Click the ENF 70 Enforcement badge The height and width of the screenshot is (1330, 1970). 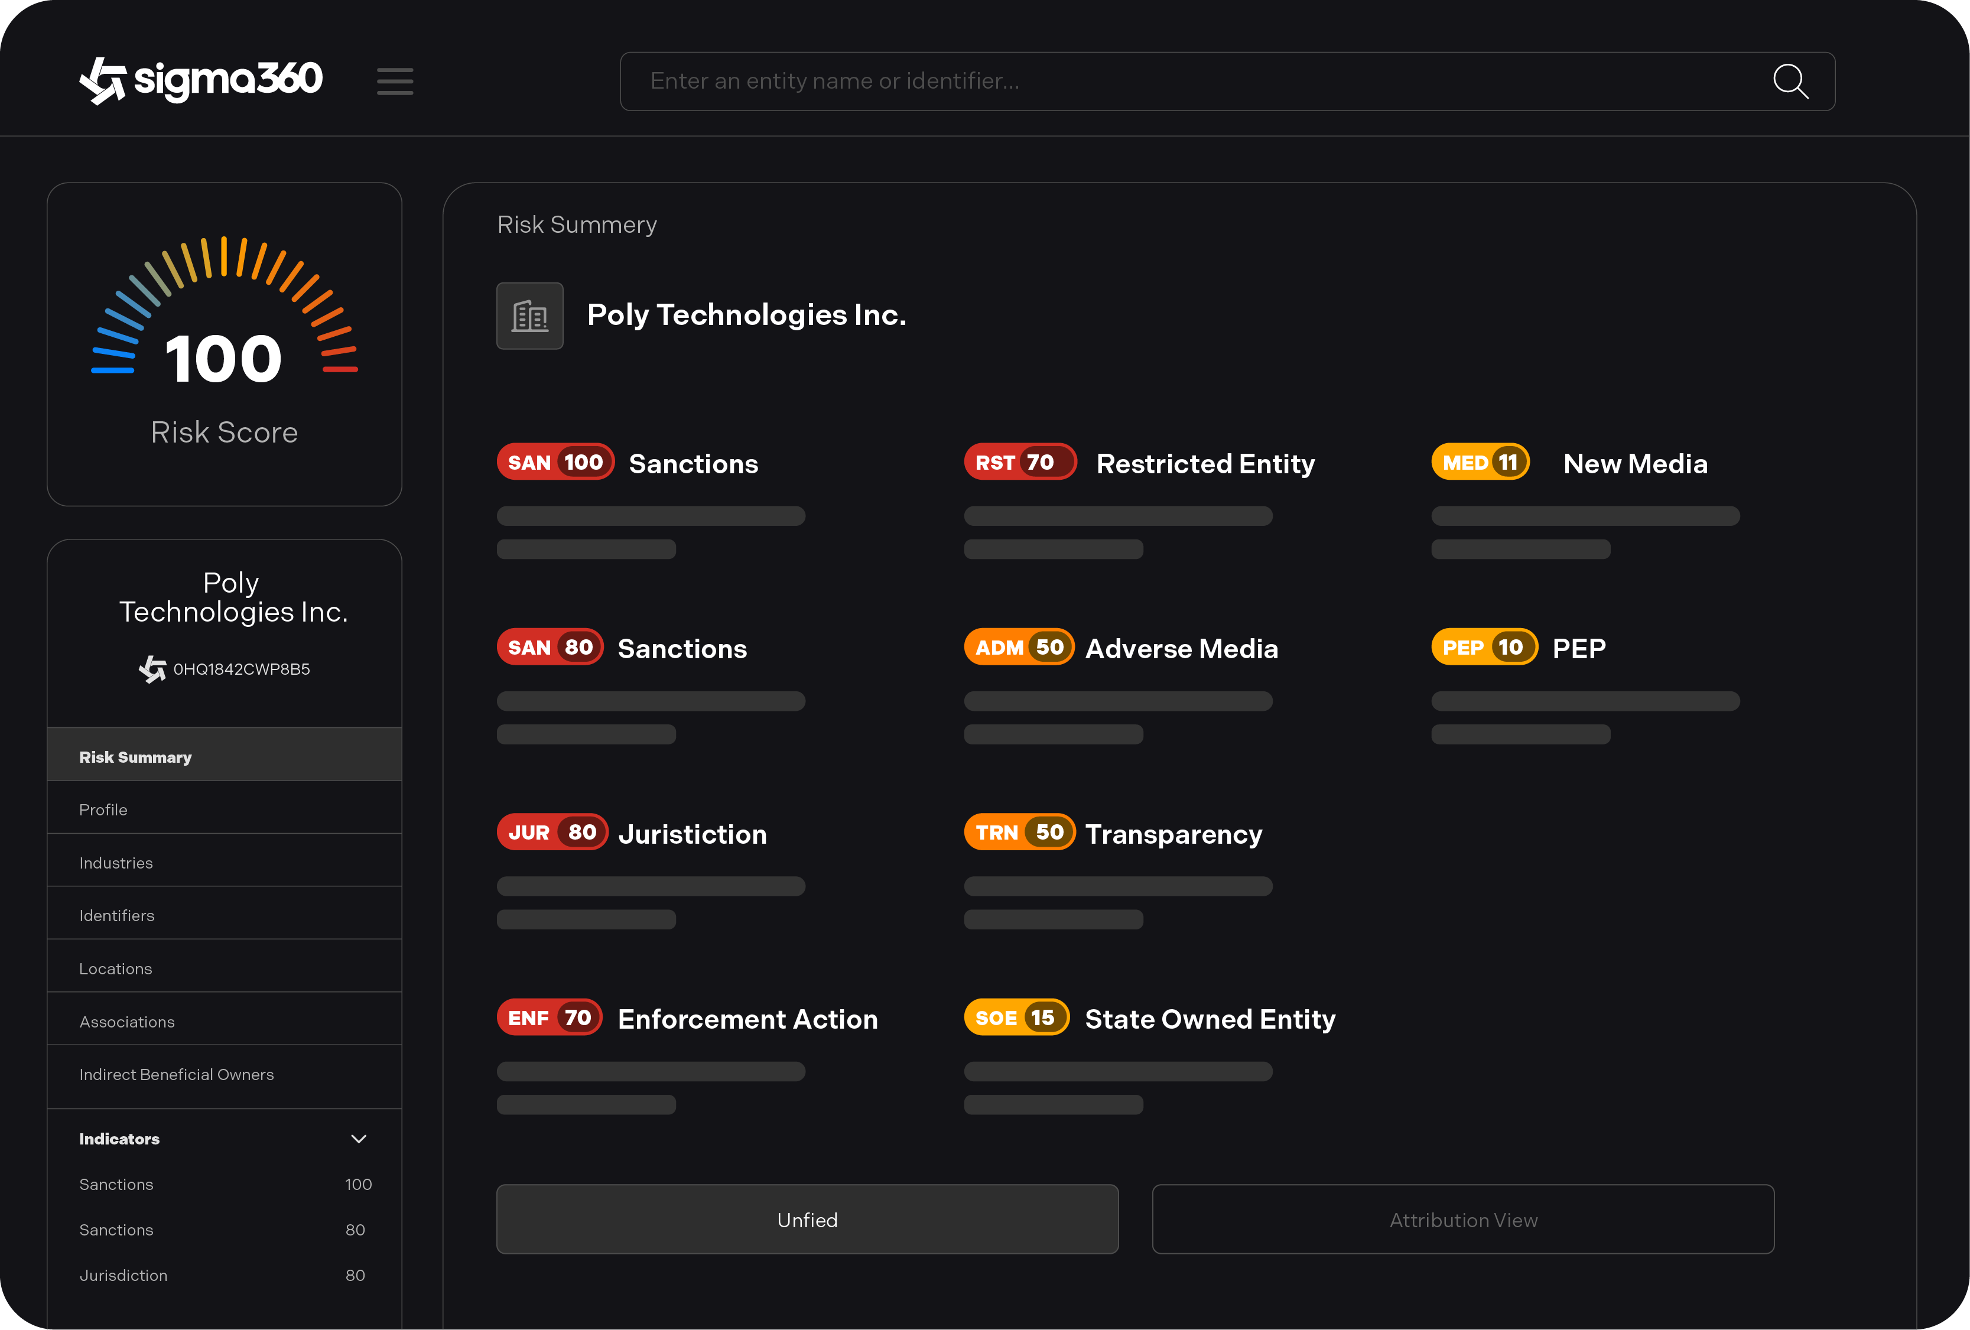(x=550, y=1017)
